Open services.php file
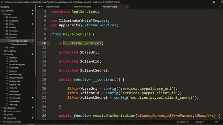223x125 pixels. point(15,98)
